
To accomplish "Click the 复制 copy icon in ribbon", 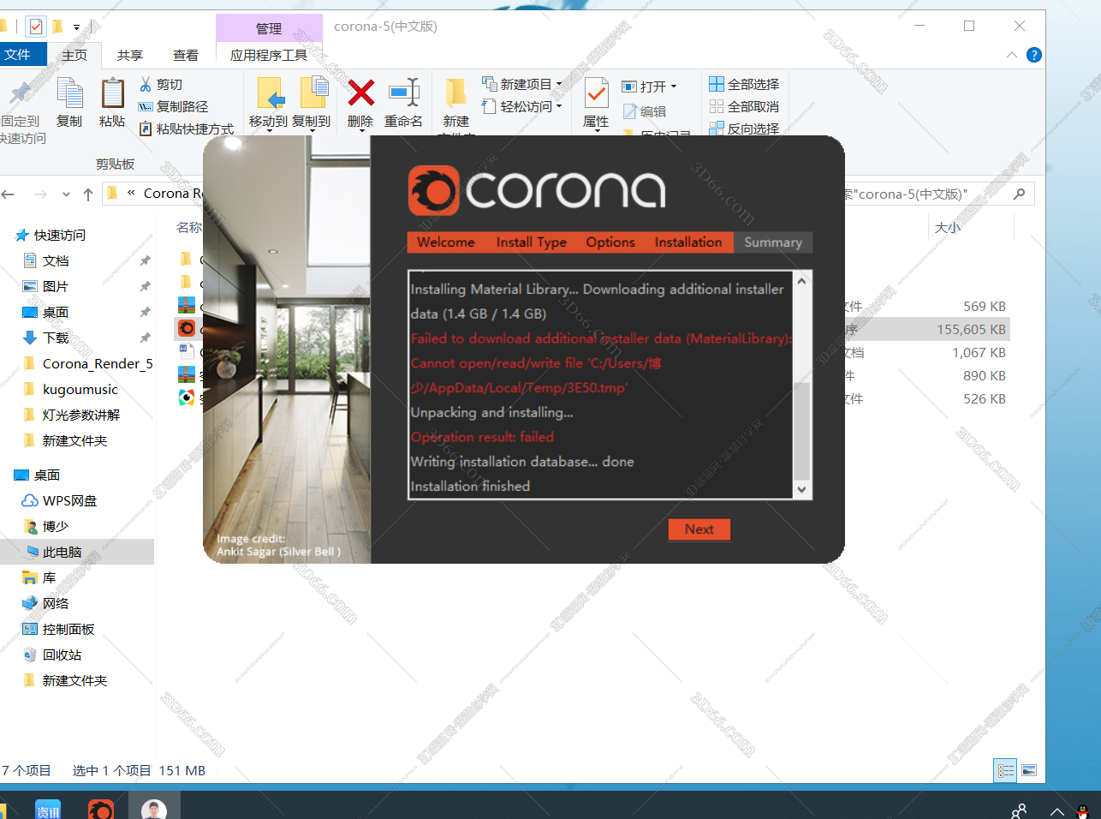I will (69, 94).
